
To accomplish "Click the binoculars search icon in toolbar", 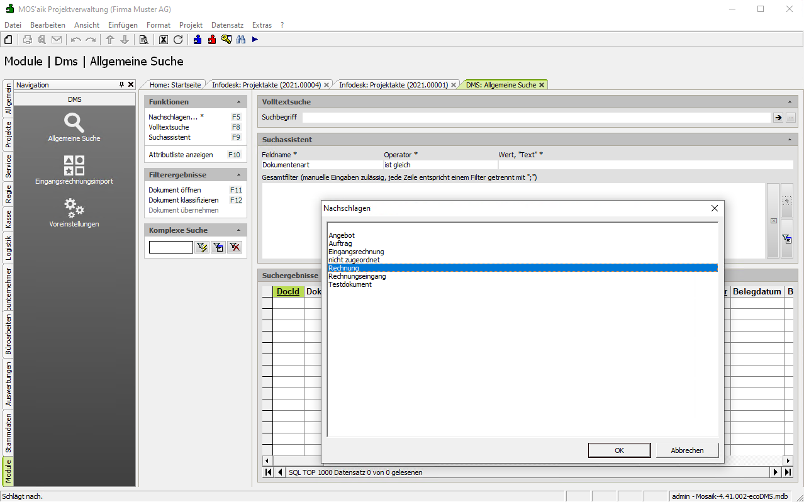I will click(x=240, y=40).
